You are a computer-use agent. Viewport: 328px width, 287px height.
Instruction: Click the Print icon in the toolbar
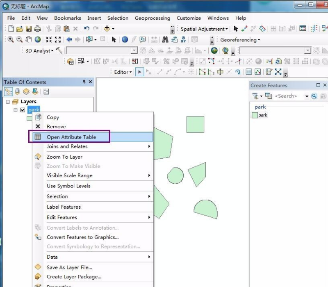(37, 29)
